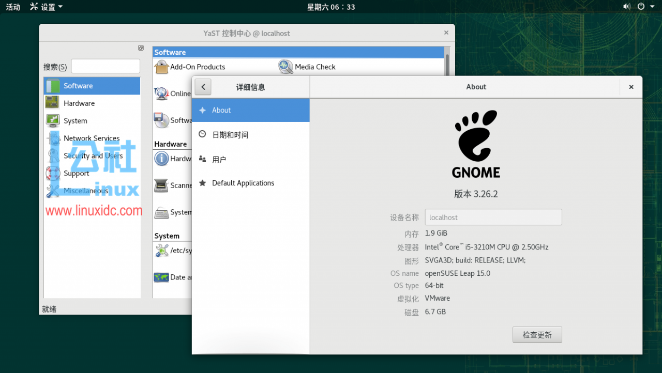Open 用户 settings page
The image size is (662, 373).
(x=251, y=160)
